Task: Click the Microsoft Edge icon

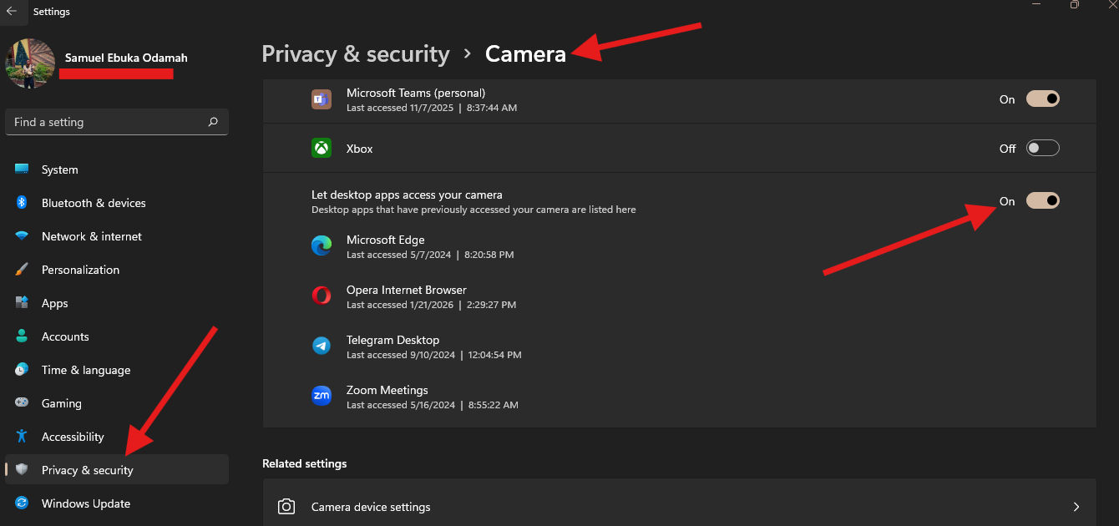Action: [x=322, y=246]
